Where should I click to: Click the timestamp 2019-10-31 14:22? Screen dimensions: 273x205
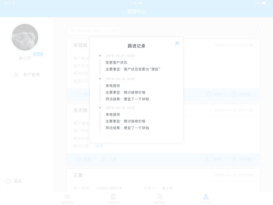point(120,56)
